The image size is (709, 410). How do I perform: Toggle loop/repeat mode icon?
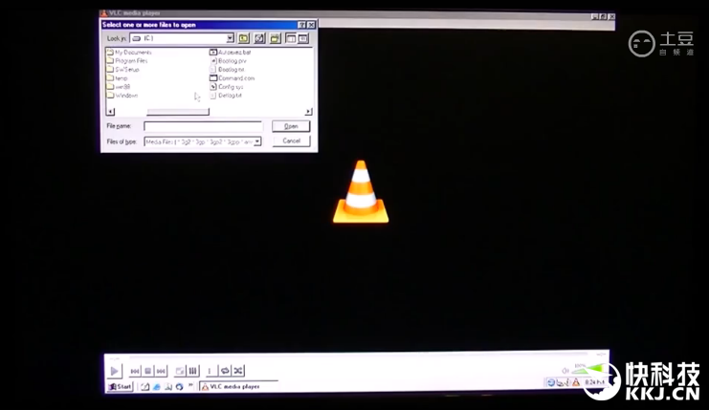tap(225, 371)
